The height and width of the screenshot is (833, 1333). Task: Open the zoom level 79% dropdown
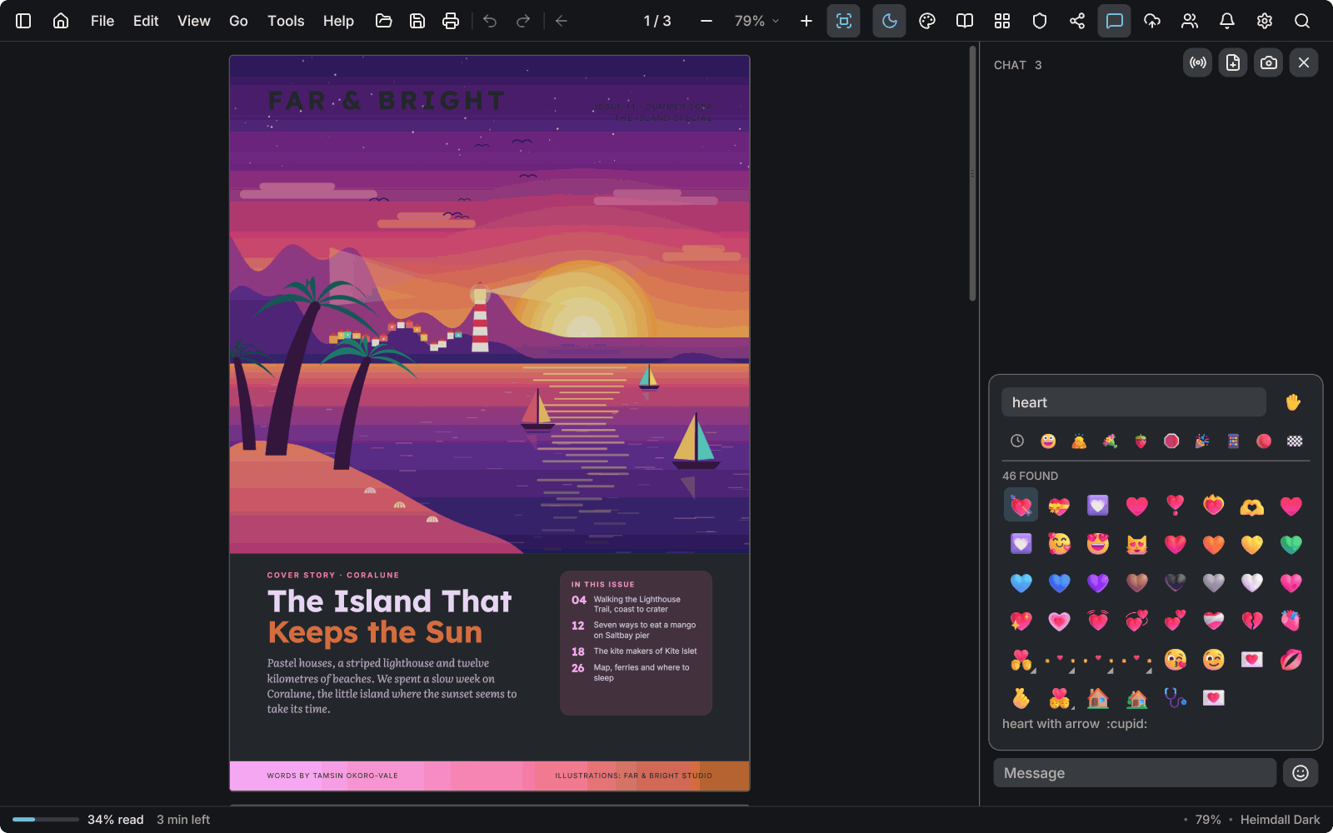756,21
